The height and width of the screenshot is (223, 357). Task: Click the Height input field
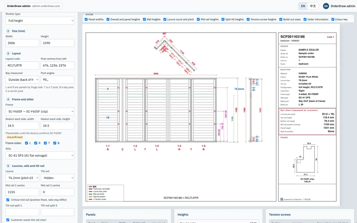57,43
